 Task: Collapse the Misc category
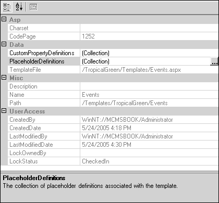(x=4, y=78)
